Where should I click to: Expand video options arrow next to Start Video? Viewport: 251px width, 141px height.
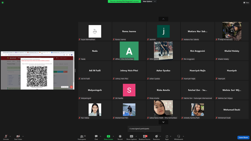(23, 136)
